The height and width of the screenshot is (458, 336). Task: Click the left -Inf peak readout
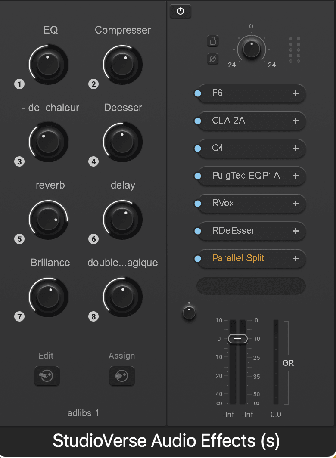tap(228, 415)
